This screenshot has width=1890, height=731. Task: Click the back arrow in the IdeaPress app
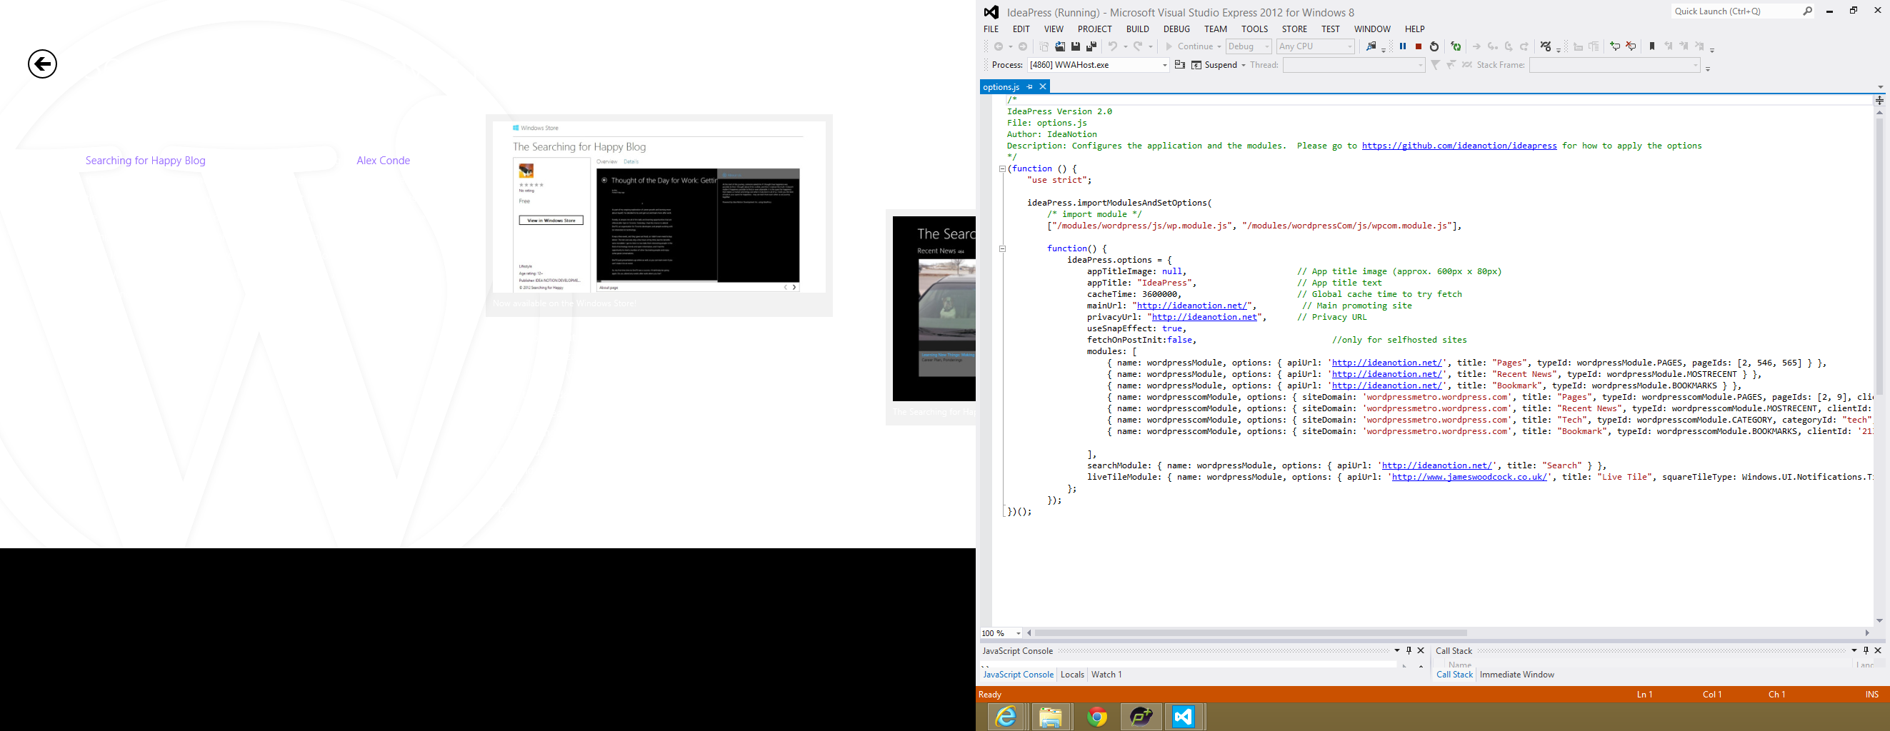[x=43, y=64]
